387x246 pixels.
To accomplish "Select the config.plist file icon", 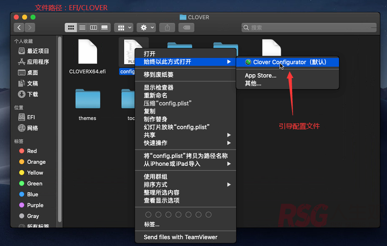I will (x=129, y=52).
